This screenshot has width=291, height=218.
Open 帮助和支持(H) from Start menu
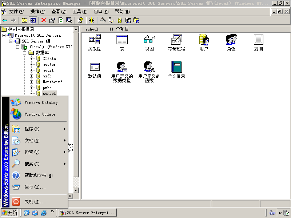pos(39,175)
